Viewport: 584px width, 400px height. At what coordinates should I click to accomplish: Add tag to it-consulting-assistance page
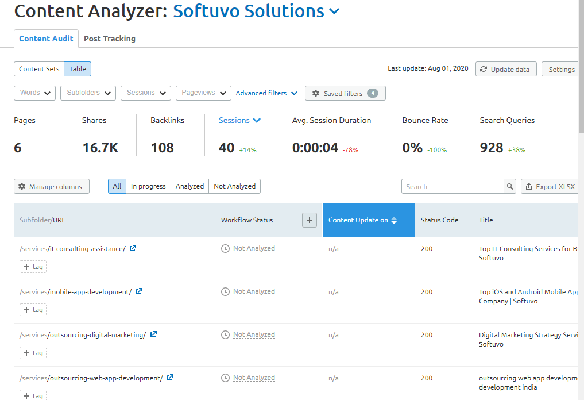33,267
